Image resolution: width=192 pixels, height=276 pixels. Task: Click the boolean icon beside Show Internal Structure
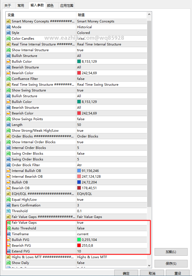point(8,50)
